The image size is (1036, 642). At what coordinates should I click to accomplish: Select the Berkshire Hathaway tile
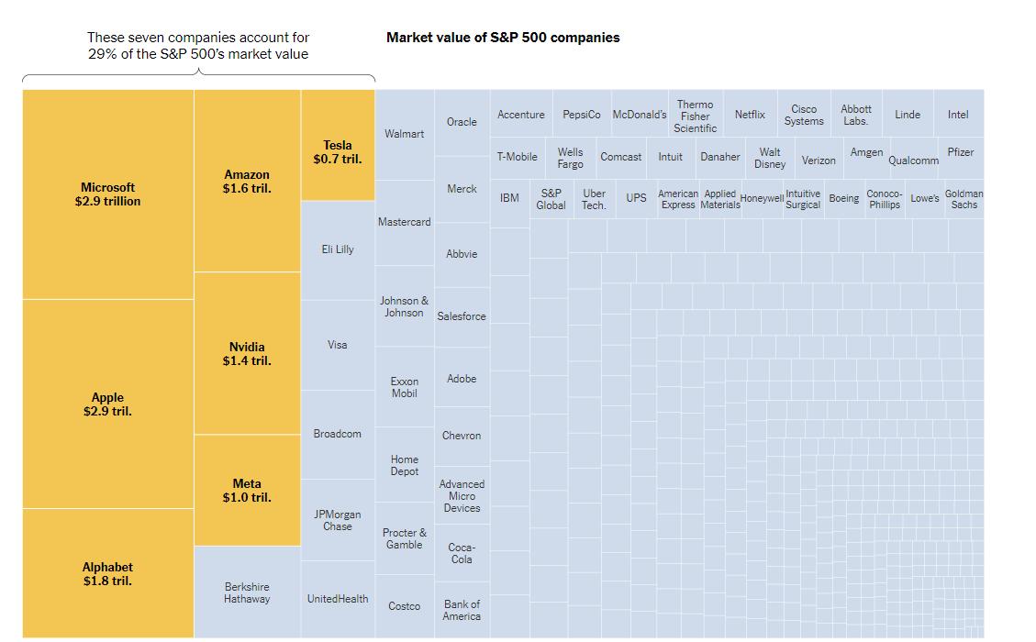247,592
